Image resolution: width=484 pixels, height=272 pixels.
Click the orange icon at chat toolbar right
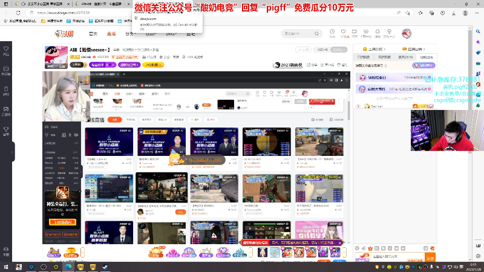432,248
